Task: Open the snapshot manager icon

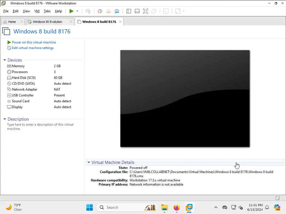Action: click(117, 11)
